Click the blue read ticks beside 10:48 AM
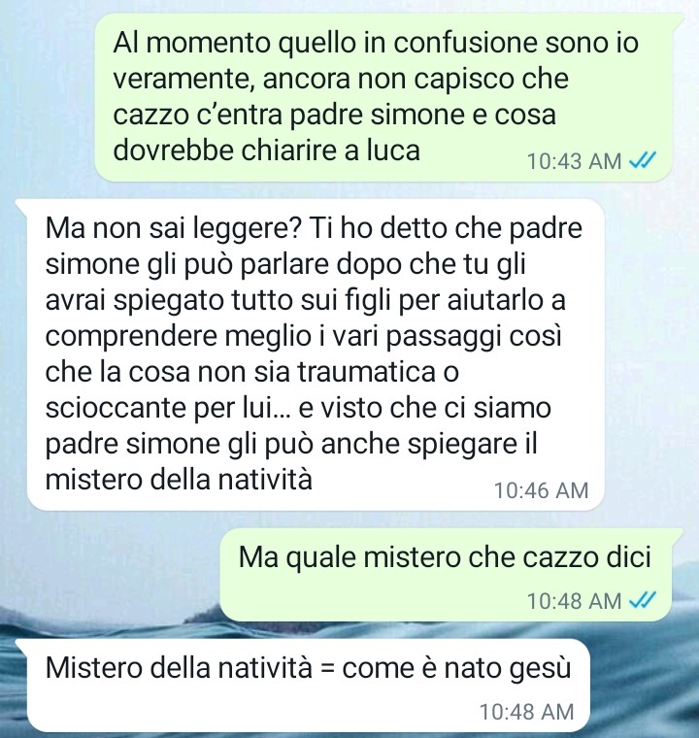This screenshot has height=738, width=699. 643,600
